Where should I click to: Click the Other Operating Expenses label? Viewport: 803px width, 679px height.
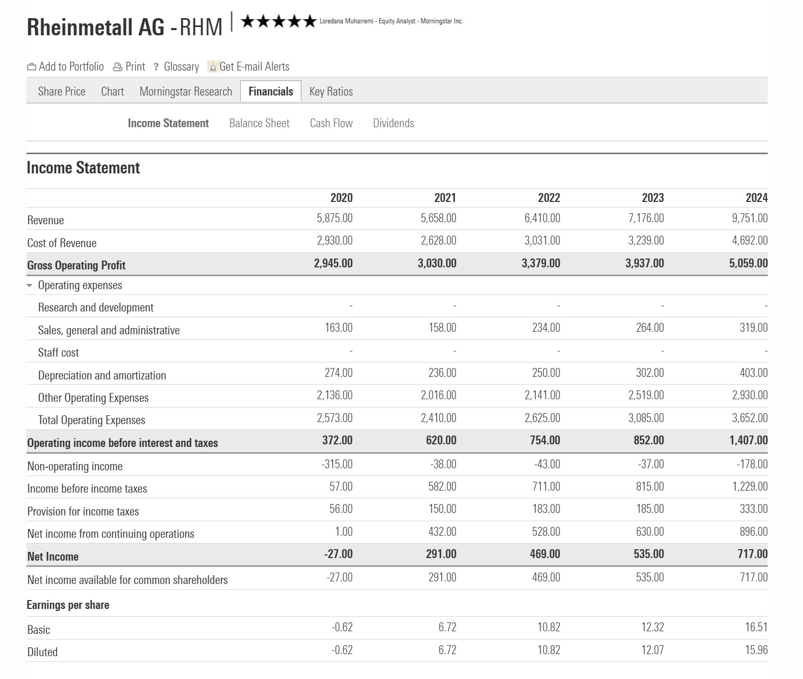[93, 398]
